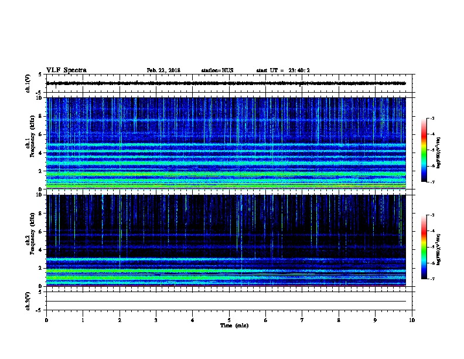Click the "ch.1(V)" waveform axis label
Viewport: 464px width, 359px height.
click(28, 83)
